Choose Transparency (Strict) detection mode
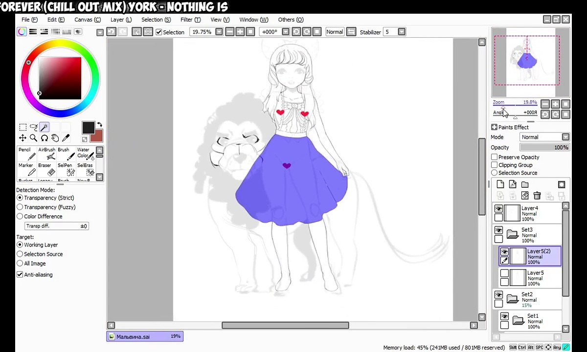The height and width of the screenshot is (352, 587). click(x=20, y=198)
